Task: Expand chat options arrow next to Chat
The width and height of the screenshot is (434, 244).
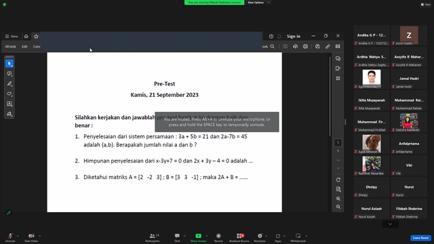Action: click(184, 236)
